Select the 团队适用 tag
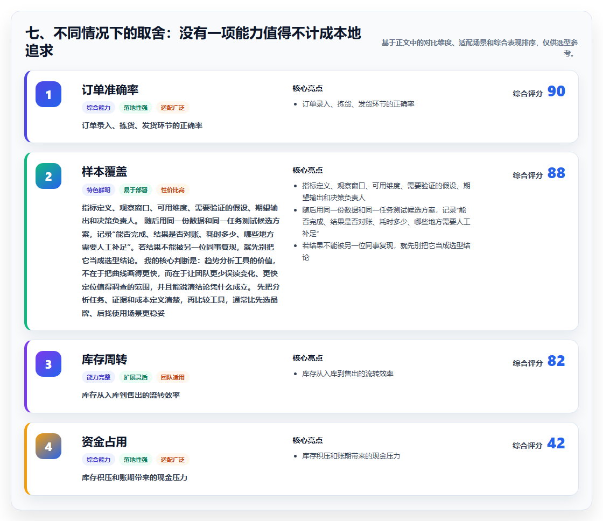603x521 pixels. click(173, 377)
